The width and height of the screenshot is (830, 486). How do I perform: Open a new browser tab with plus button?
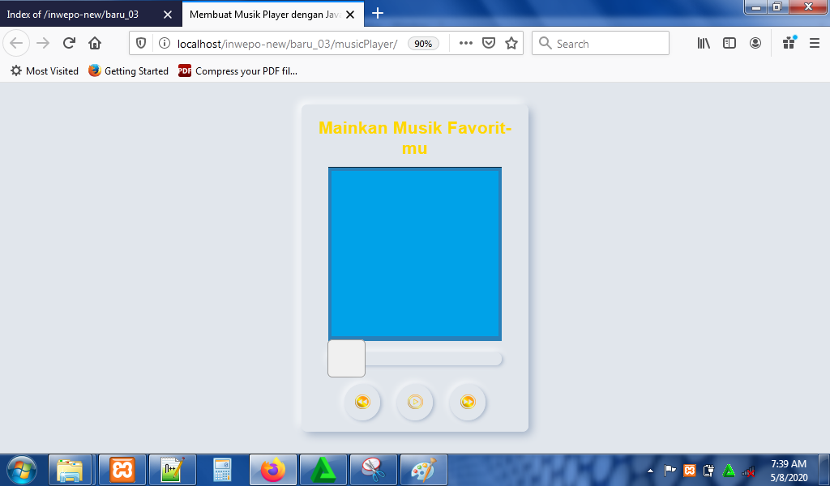[x=378, y=13]
